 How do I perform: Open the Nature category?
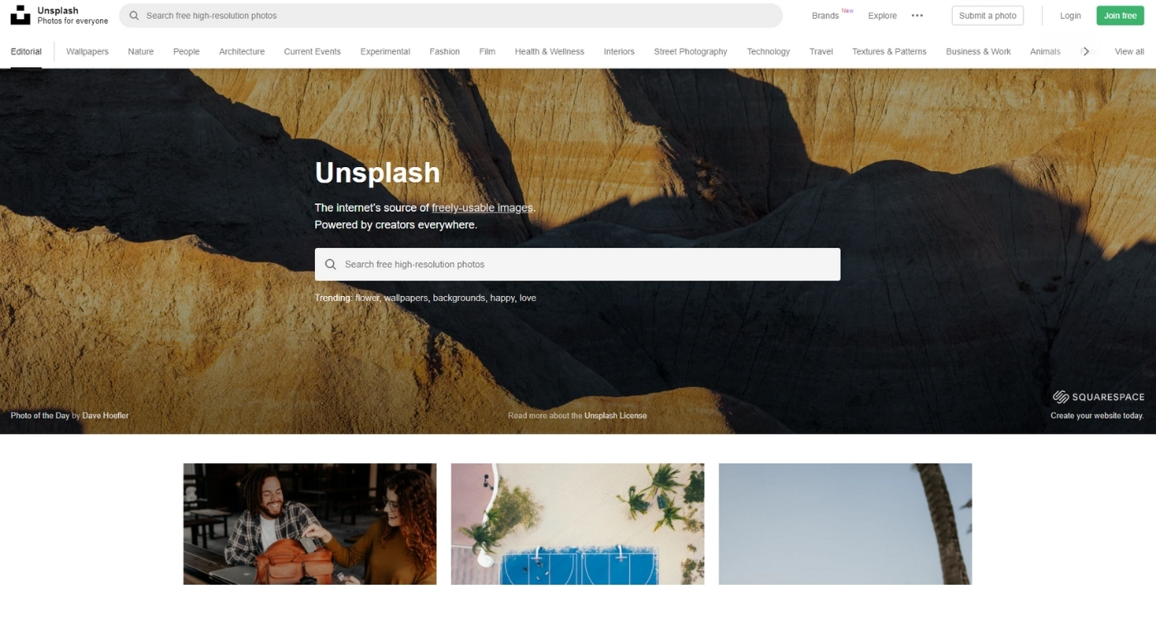[141, 51]
